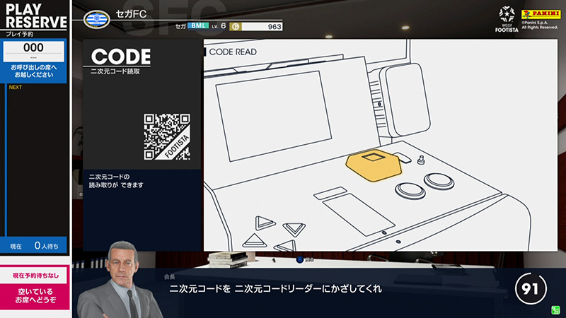Click the CODE READ label

point(233,52)
